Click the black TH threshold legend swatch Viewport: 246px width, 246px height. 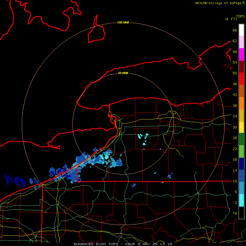(241, 213)
